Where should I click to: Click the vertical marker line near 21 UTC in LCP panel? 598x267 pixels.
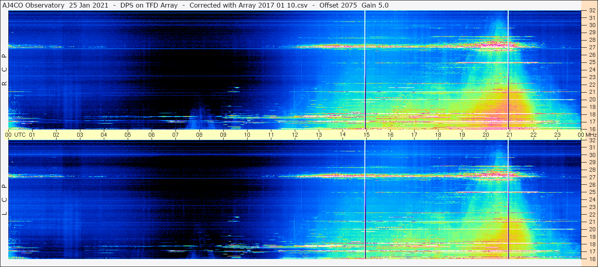click(508, 199)
